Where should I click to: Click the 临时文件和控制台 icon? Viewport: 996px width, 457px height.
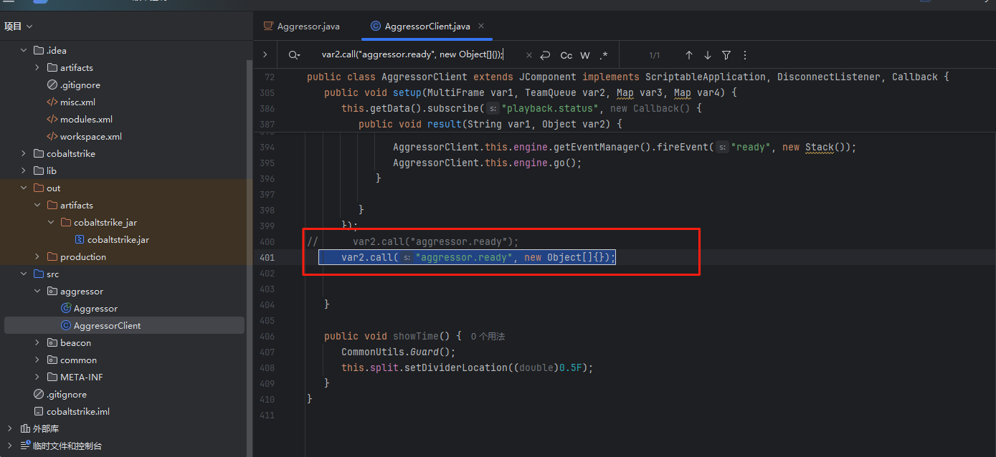25,446
